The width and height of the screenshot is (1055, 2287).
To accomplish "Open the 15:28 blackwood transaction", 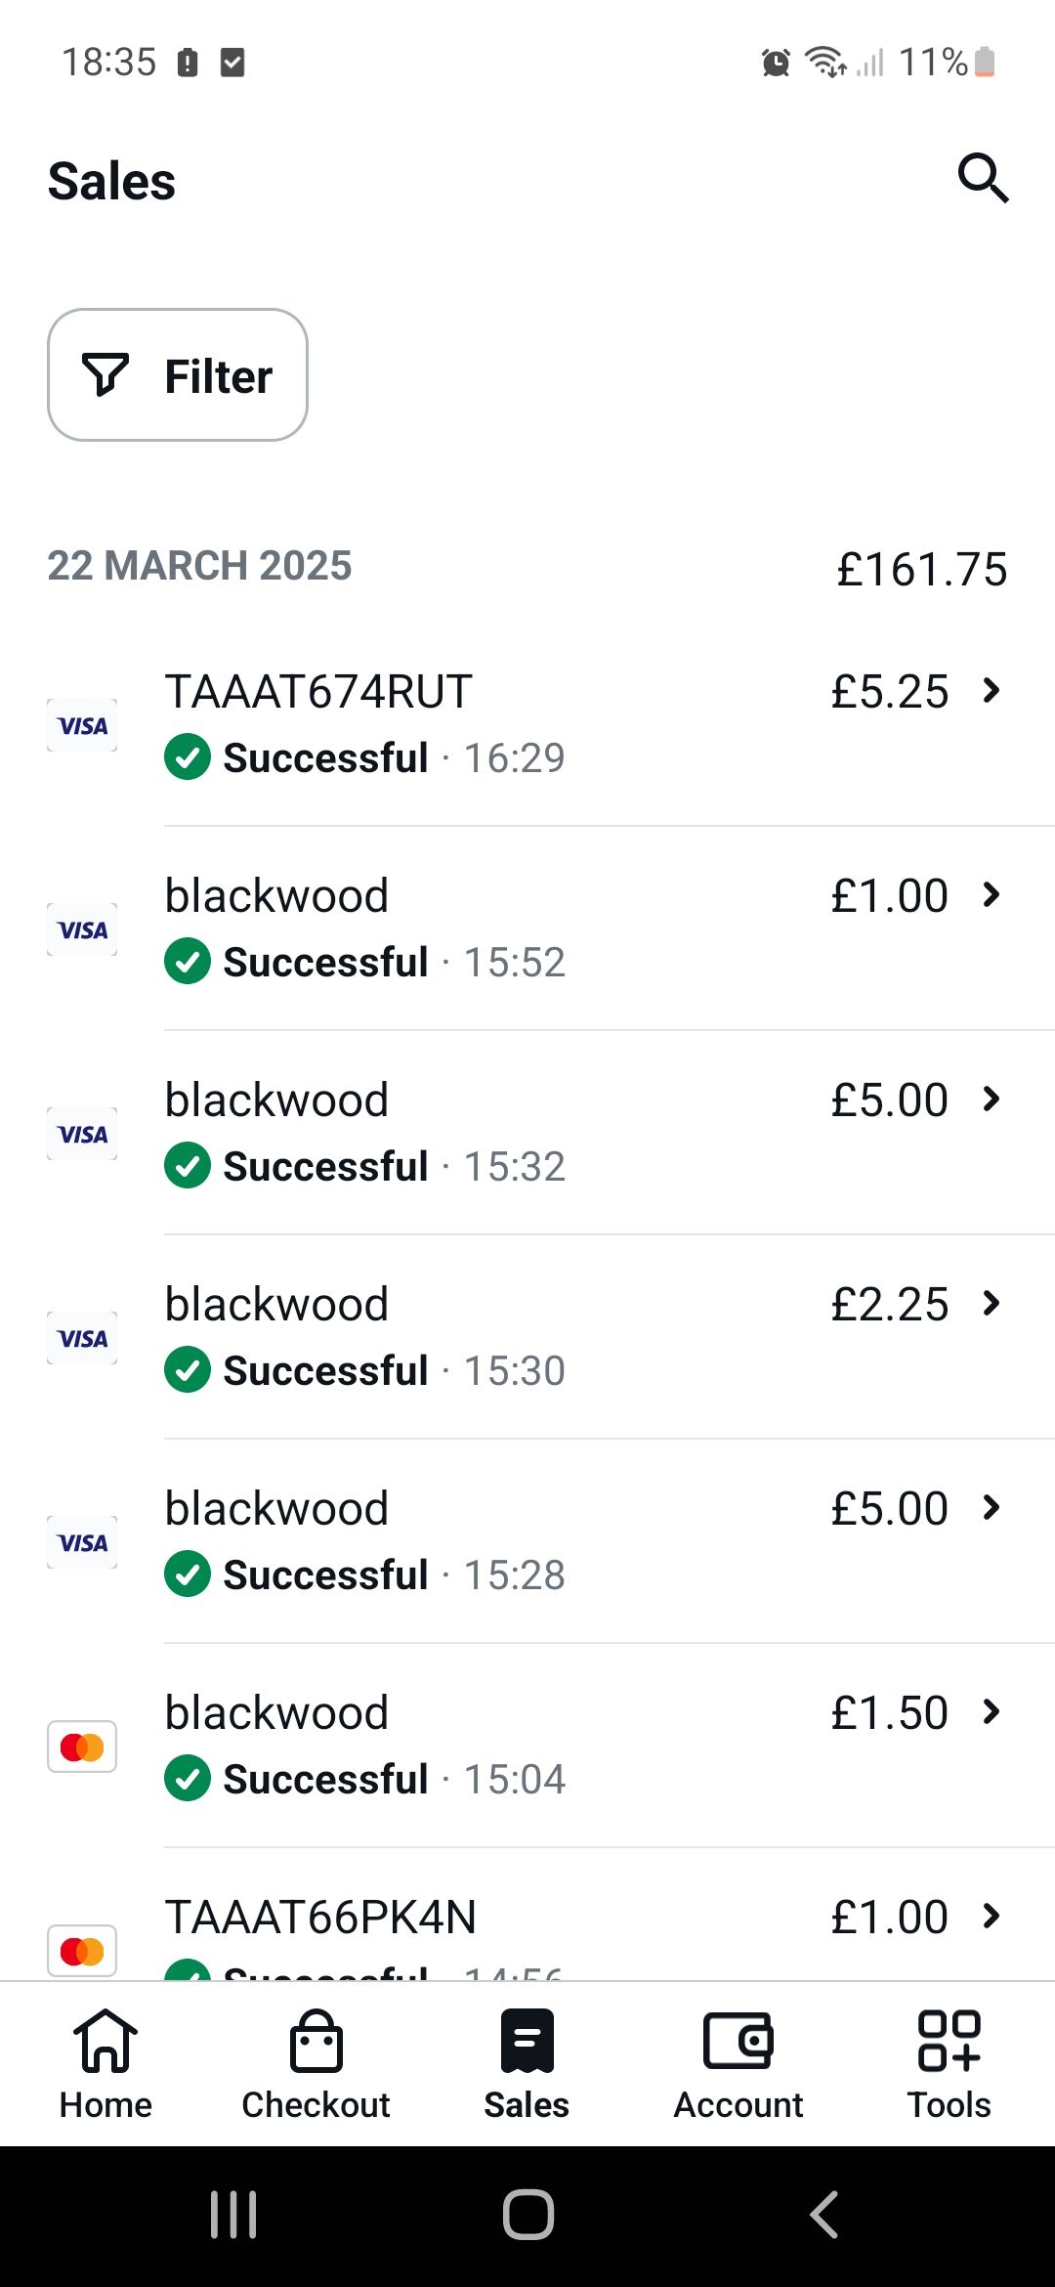I will point(527,1540).
